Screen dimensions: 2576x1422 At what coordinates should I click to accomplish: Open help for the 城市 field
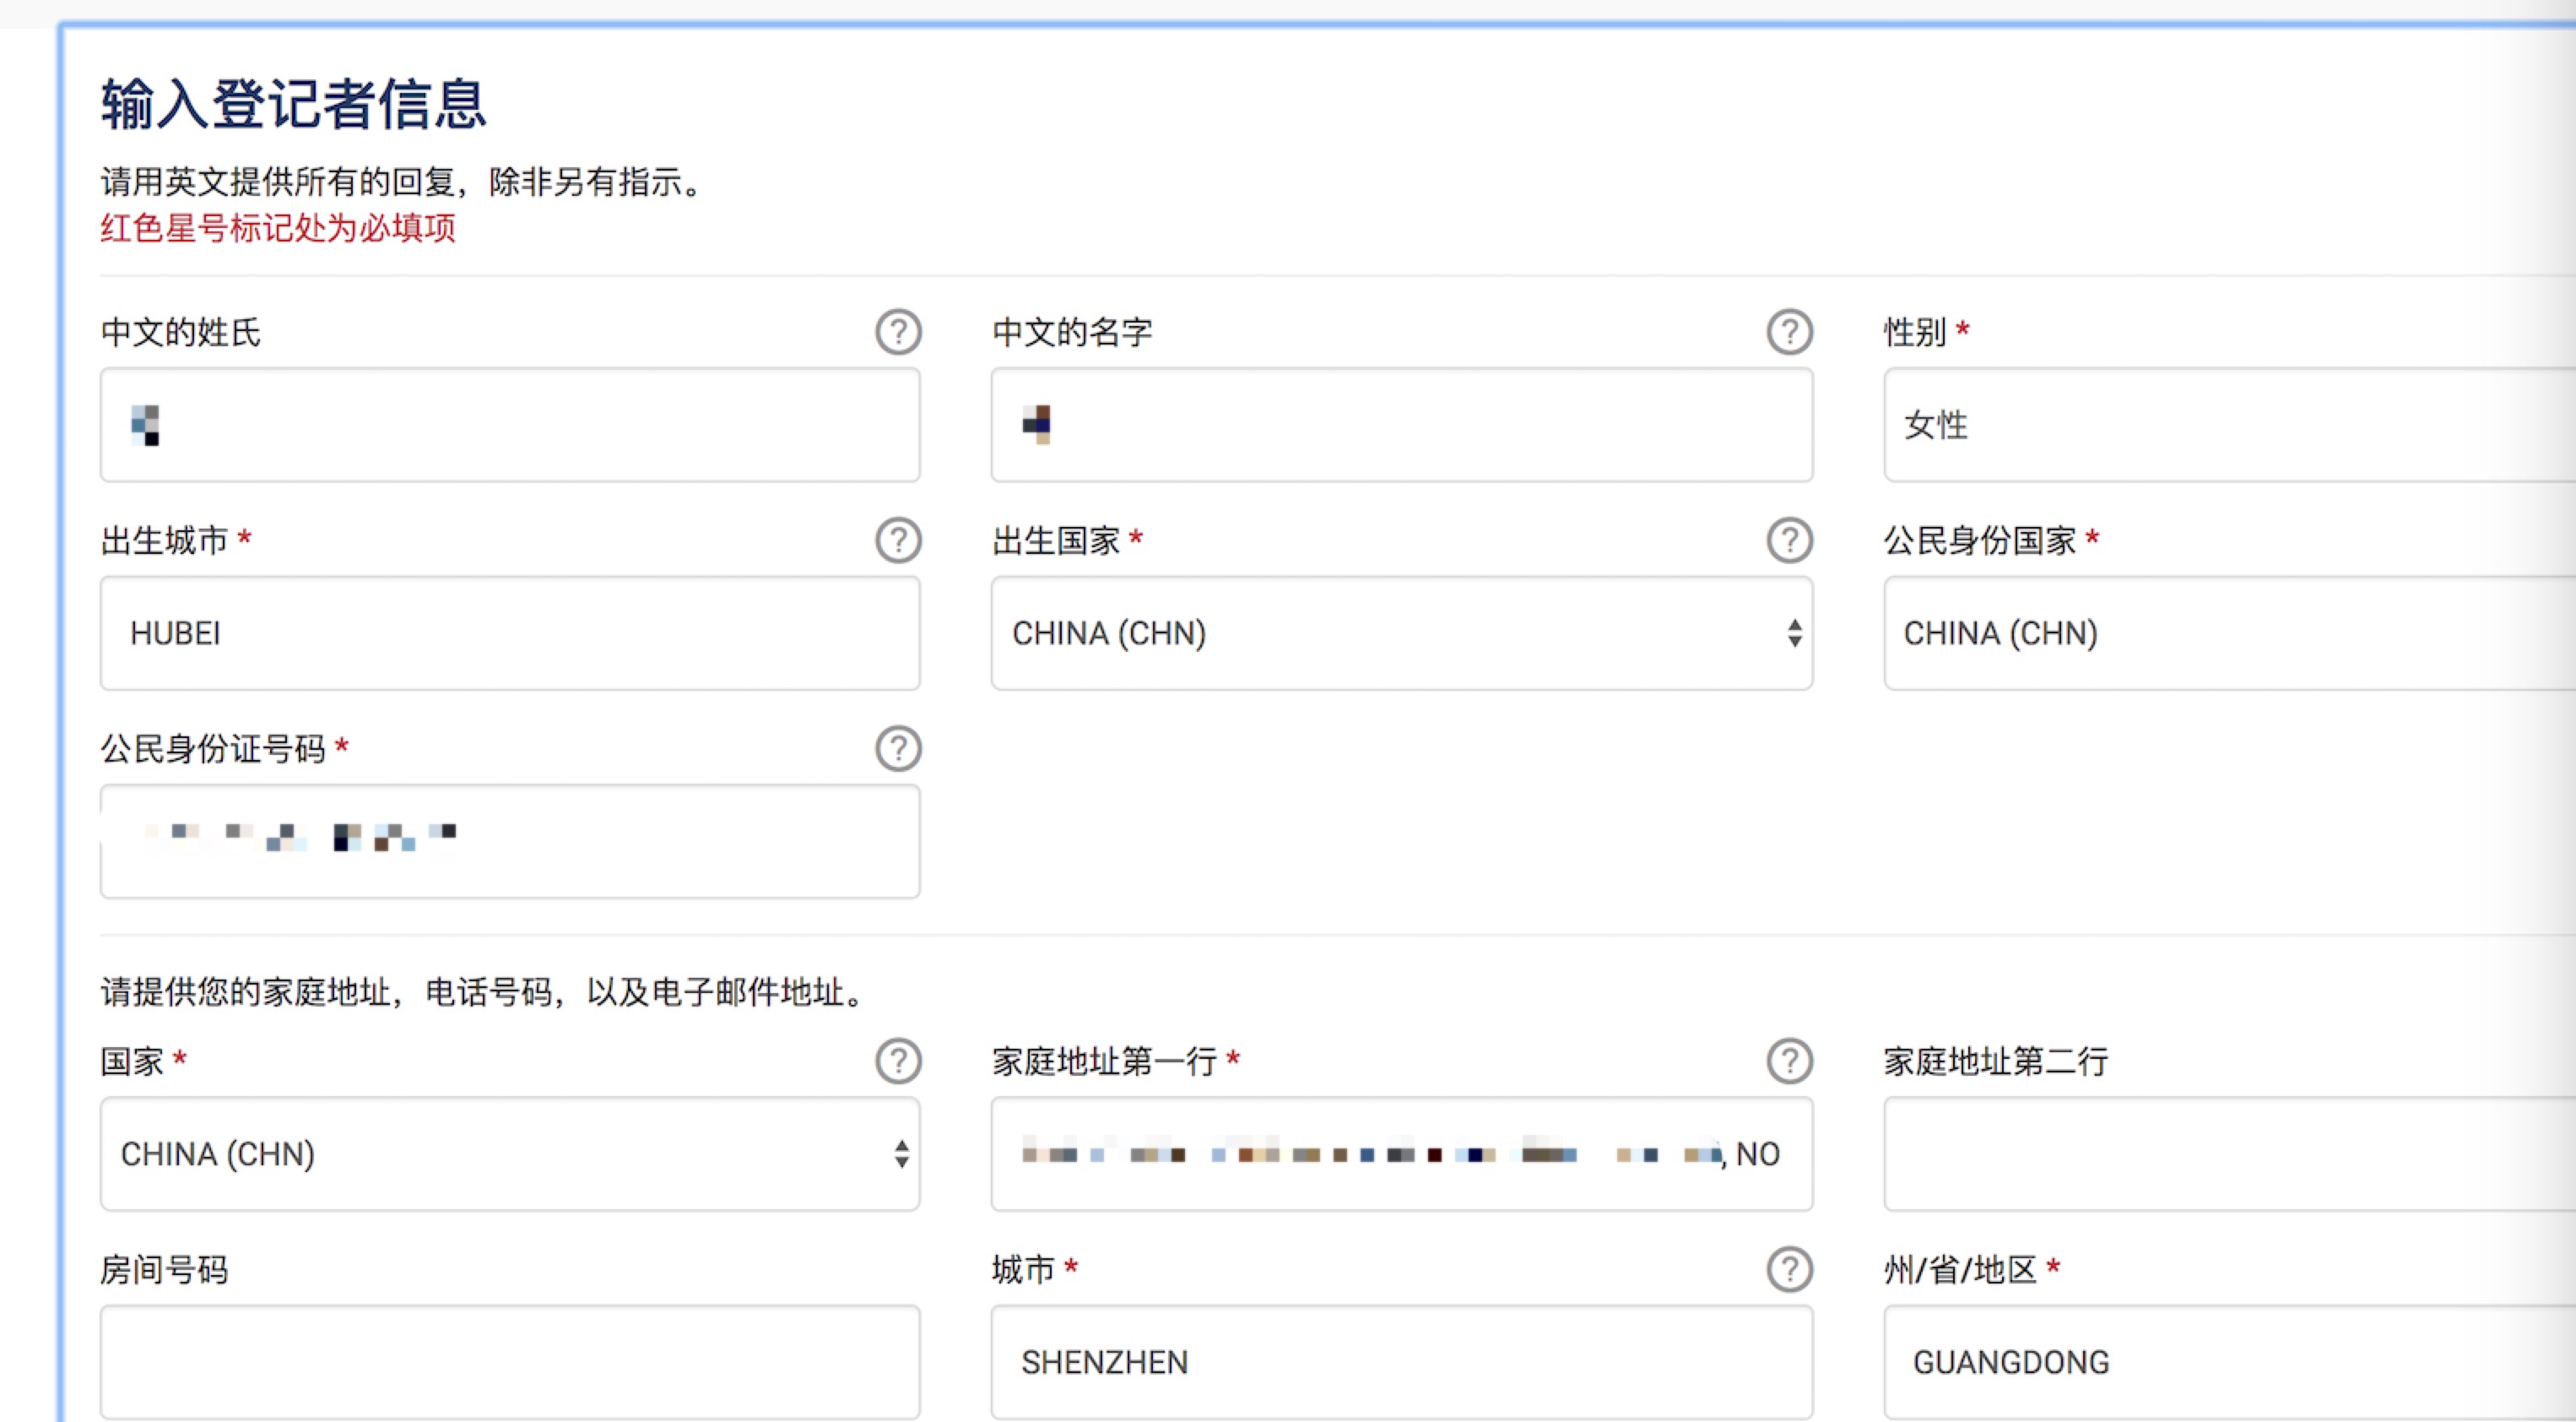(1789, 1269)
